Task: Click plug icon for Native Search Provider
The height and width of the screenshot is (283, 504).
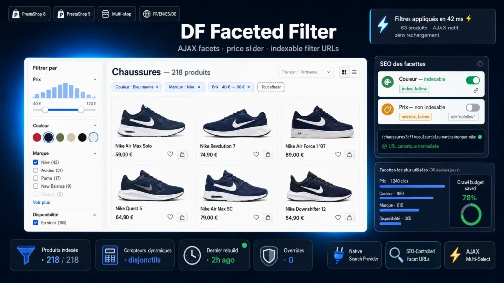Action: pyautogui.click(x=338, y=255)
